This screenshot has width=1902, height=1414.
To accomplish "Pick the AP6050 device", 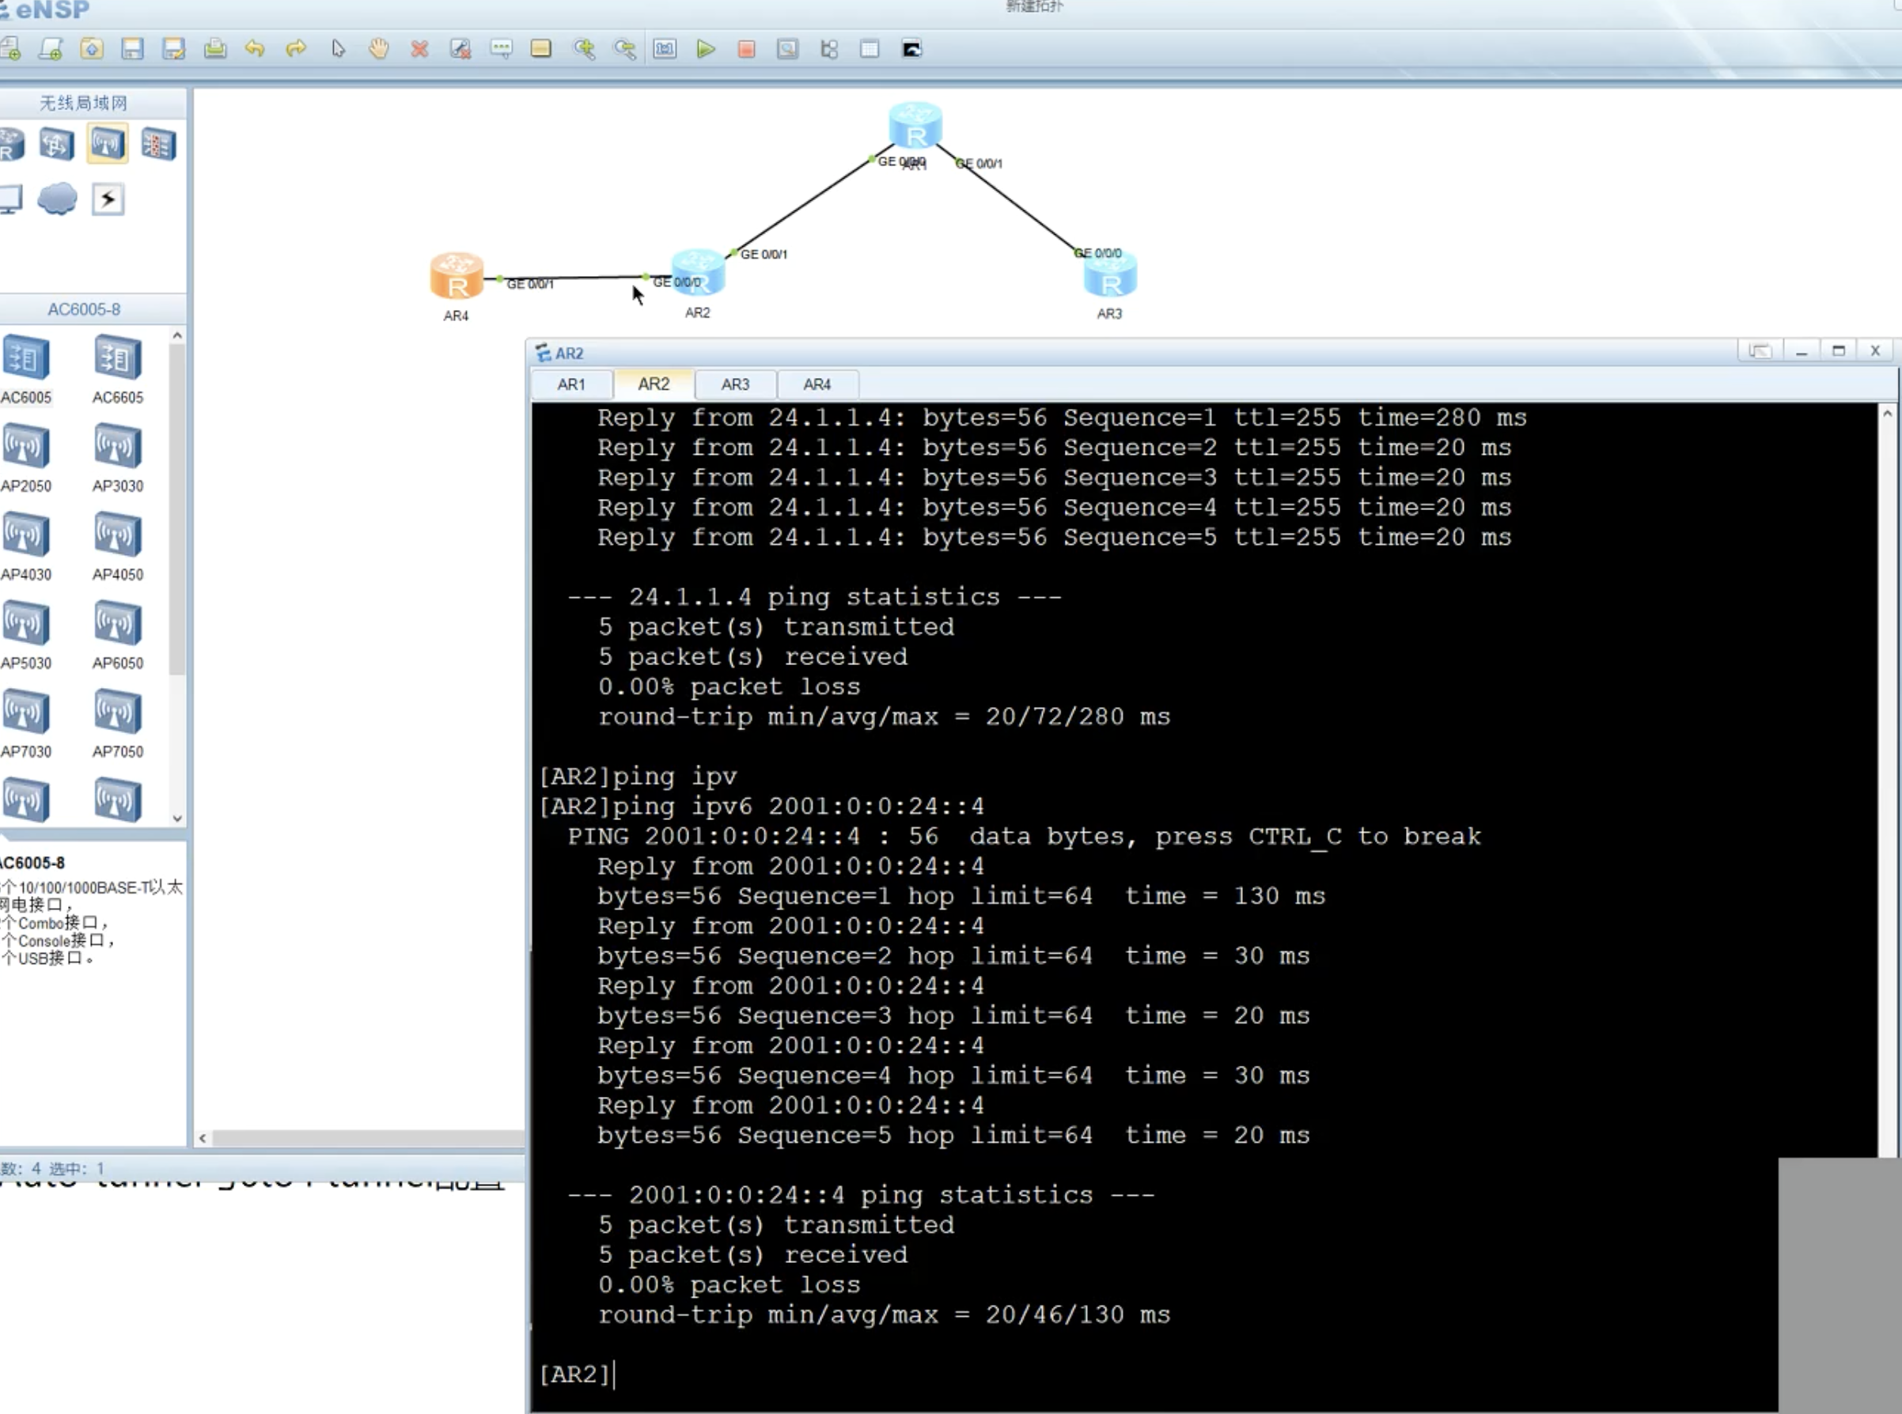I will [117, 635].
